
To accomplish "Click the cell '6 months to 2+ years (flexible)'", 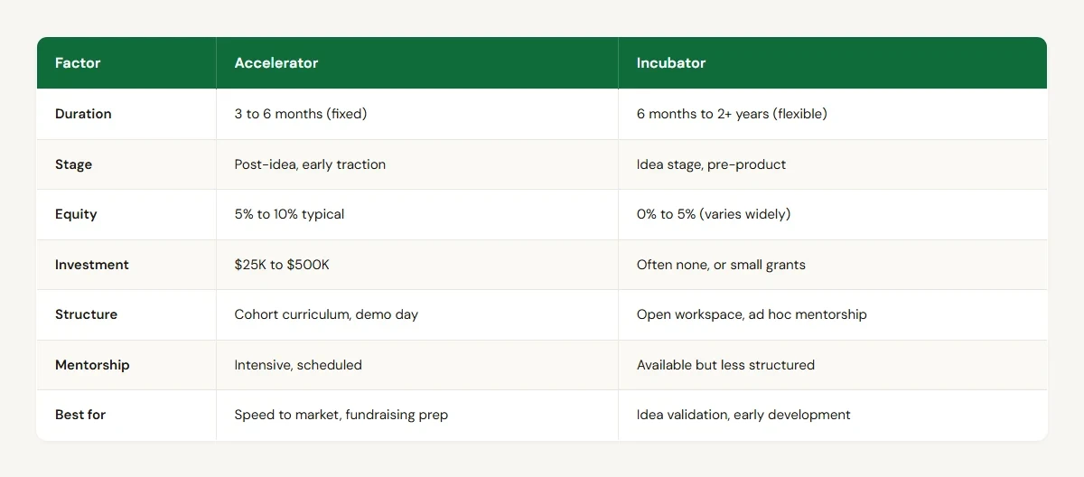I will coord(833,114).
